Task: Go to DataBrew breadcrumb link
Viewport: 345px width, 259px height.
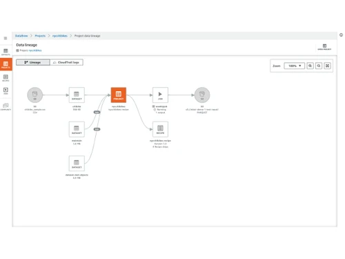Action: click(21, 36)
